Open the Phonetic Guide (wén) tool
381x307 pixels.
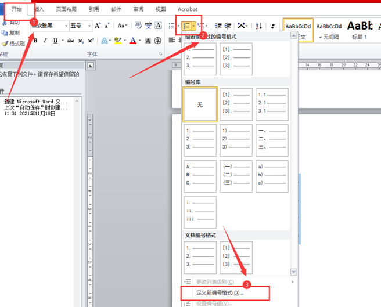pyautogui.click(x=148, y=26)
